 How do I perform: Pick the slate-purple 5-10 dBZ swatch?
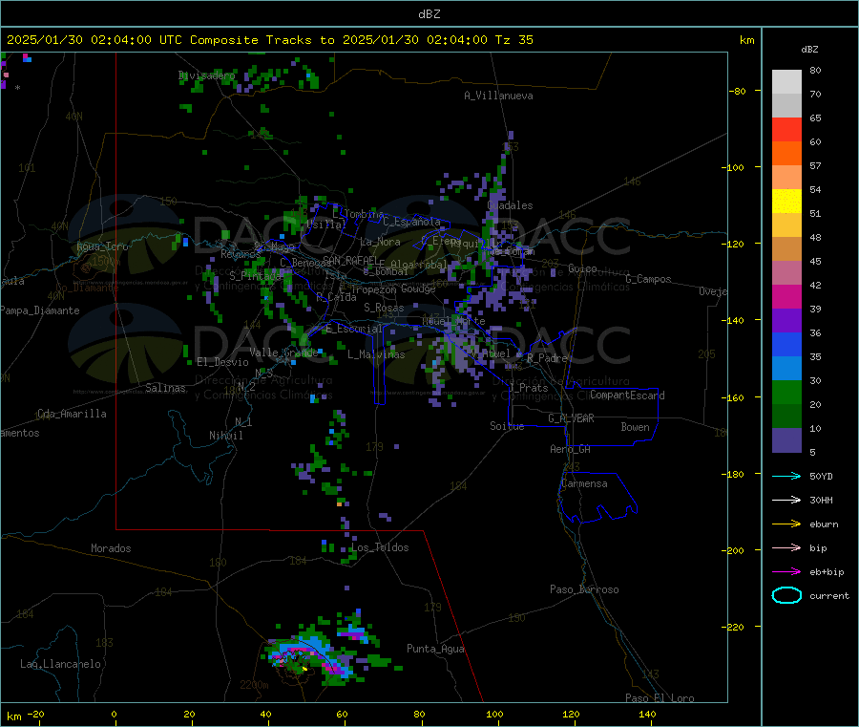[786, 440]
